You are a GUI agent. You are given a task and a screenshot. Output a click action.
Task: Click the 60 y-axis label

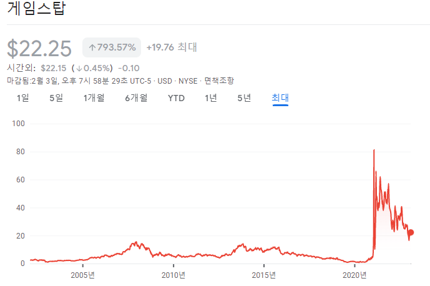point(21,180)
